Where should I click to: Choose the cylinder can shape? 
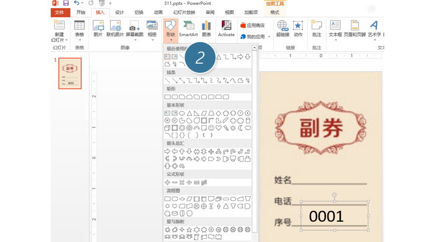pos(248,121)
